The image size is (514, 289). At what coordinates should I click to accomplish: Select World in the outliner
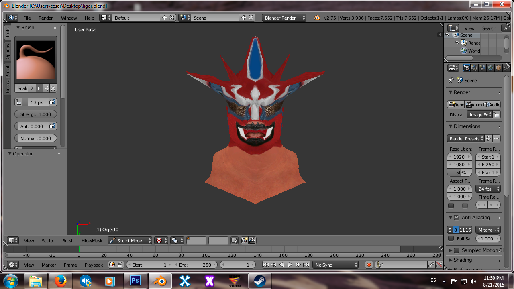click(x=474, y=51)
